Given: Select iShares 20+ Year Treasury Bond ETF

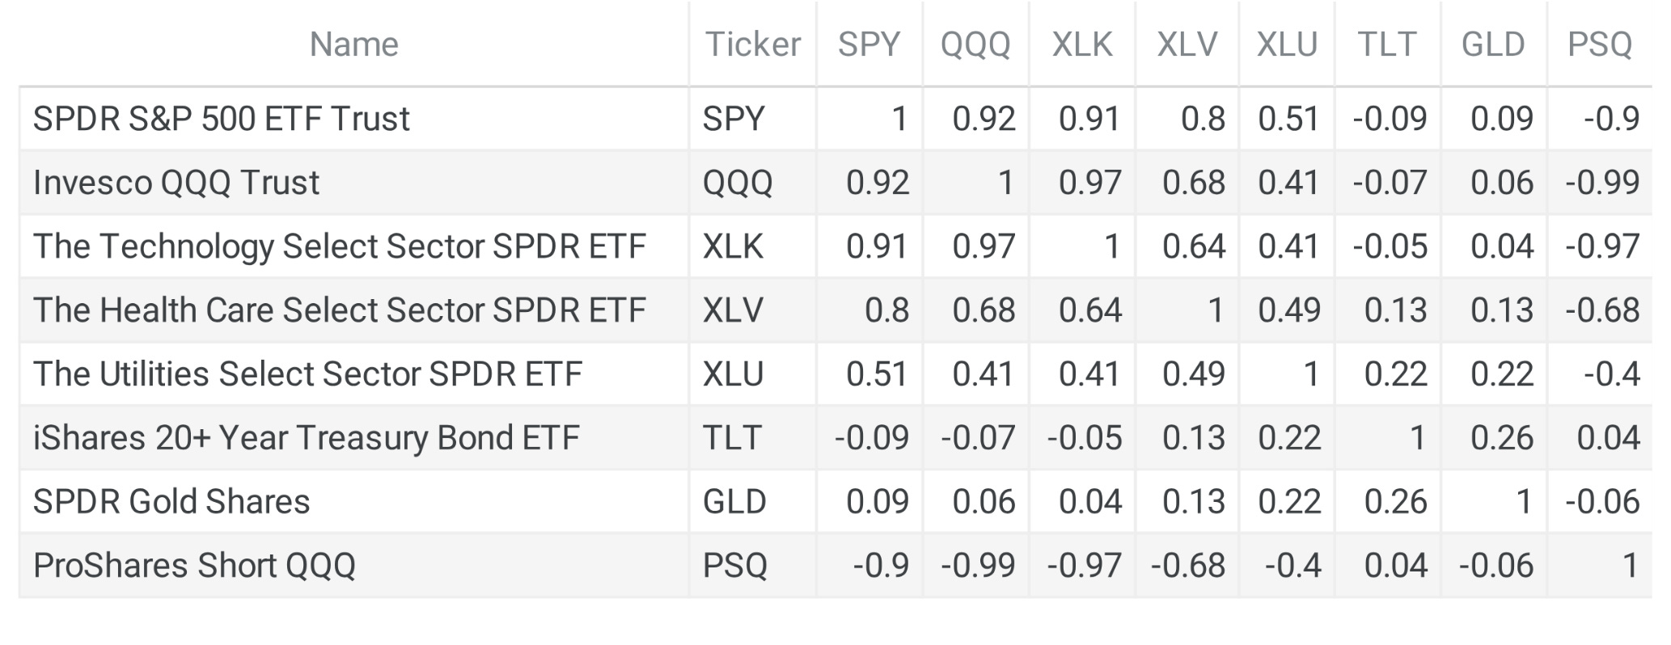Looking at the screenshot, I should (x=307, y=438).
